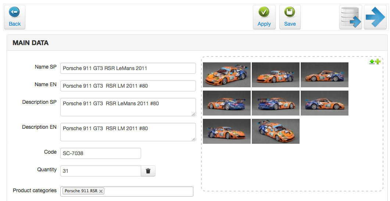
Task: Click the Save button
Action: tap(290, 17)
